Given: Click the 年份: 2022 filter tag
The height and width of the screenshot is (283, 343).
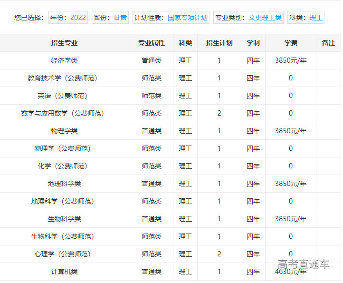Looking at the screenshot, I should pyautogui.click(x=68, y=18).
